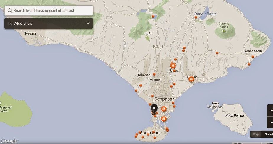Screen dimensions: 273x144
Task: Click the Nusa Penida island label
Action: [x=235, y=116]
